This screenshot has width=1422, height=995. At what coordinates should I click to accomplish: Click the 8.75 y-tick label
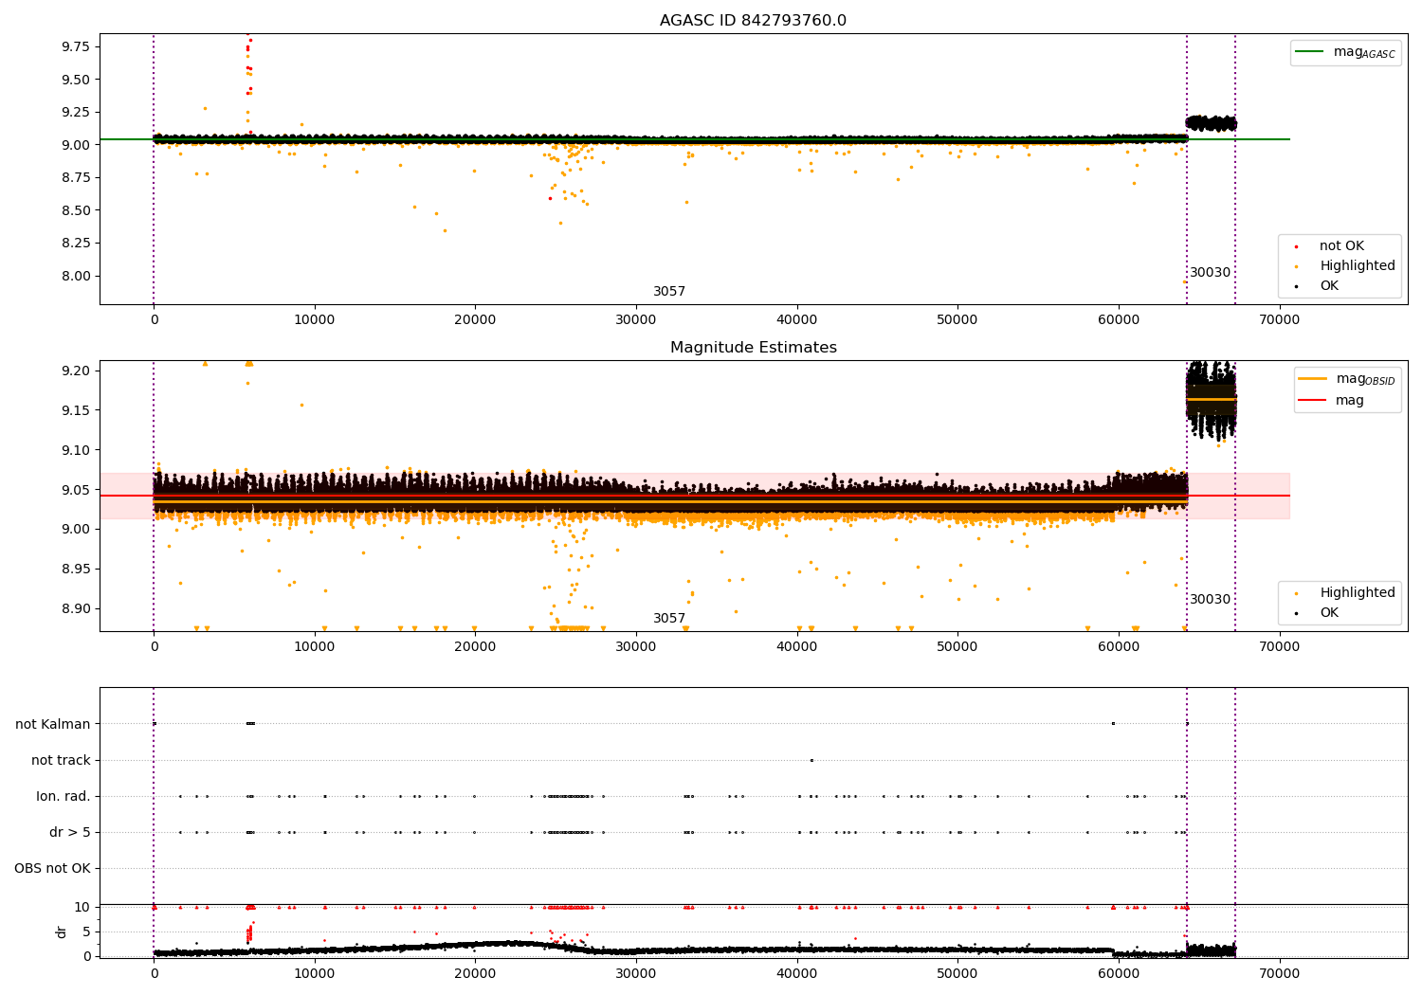click(76, 178)
